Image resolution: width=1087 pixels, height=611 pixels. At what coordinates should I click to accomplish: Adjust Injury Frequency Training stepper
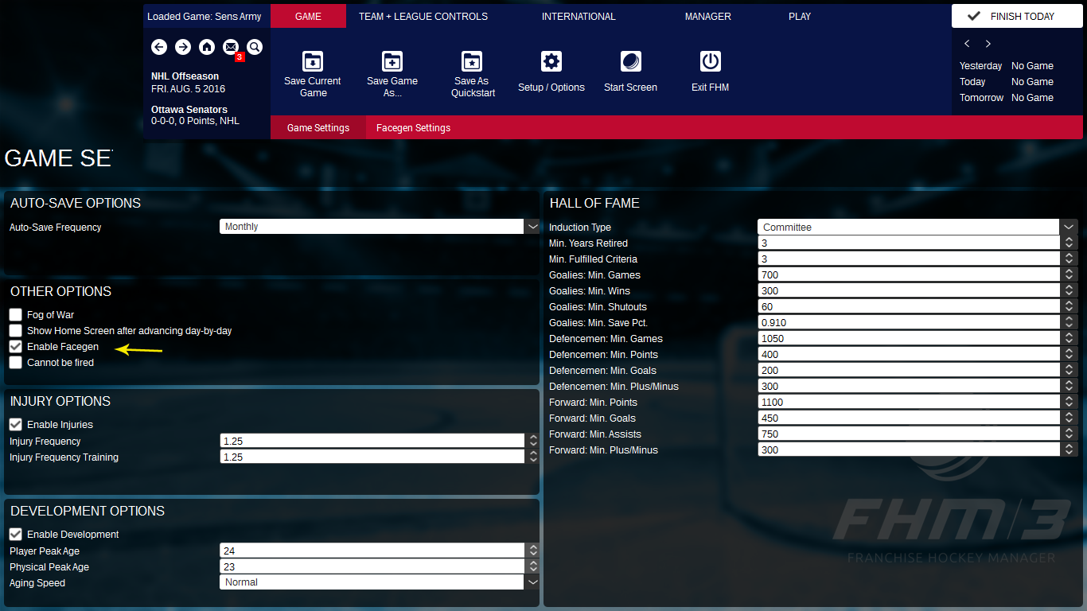pos(532,457)
